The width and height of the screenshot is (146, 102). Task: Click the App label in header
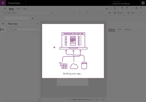[107, 8]
